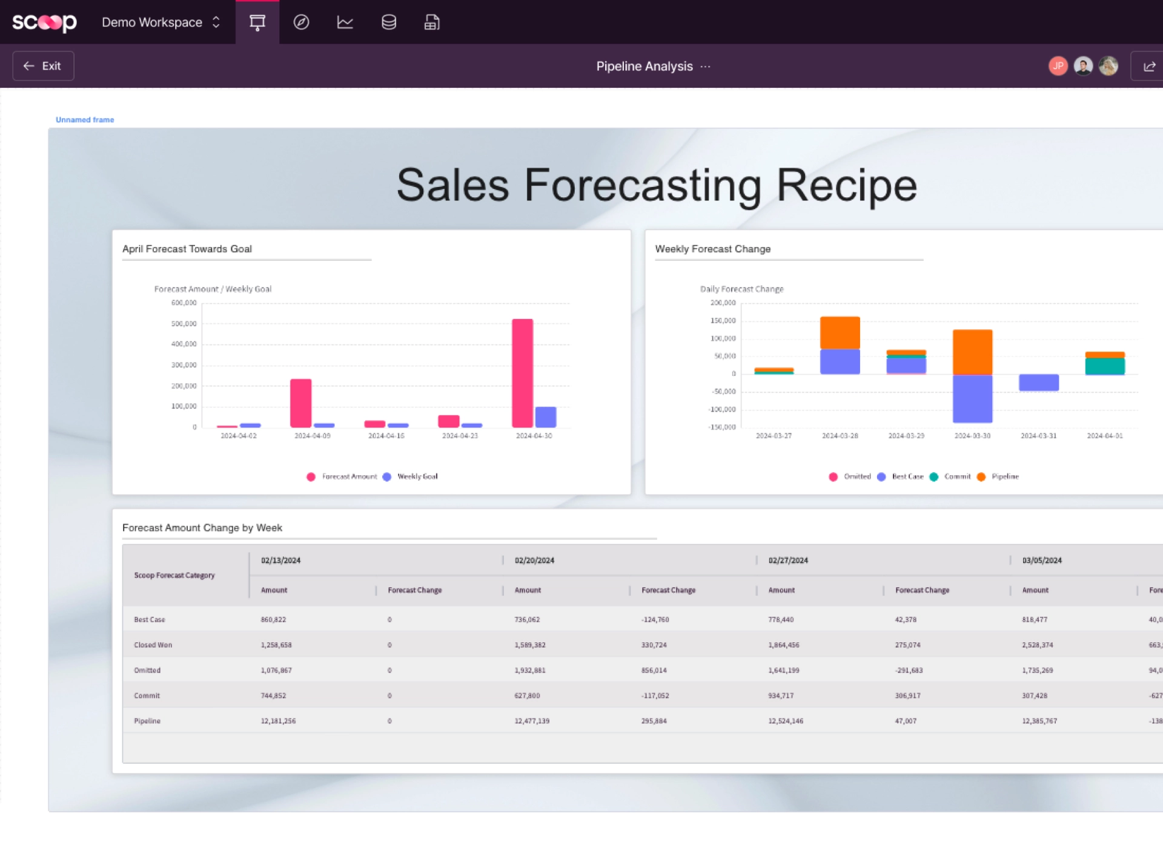
Task: Click the male collaborator avatar
Action: (x=1083, y=65)
